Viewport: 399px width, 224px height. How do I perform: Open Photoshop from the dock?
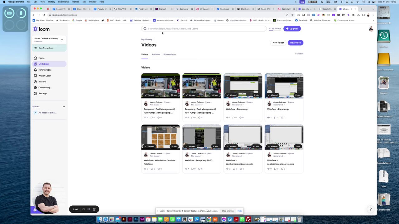tap(136, 220)
